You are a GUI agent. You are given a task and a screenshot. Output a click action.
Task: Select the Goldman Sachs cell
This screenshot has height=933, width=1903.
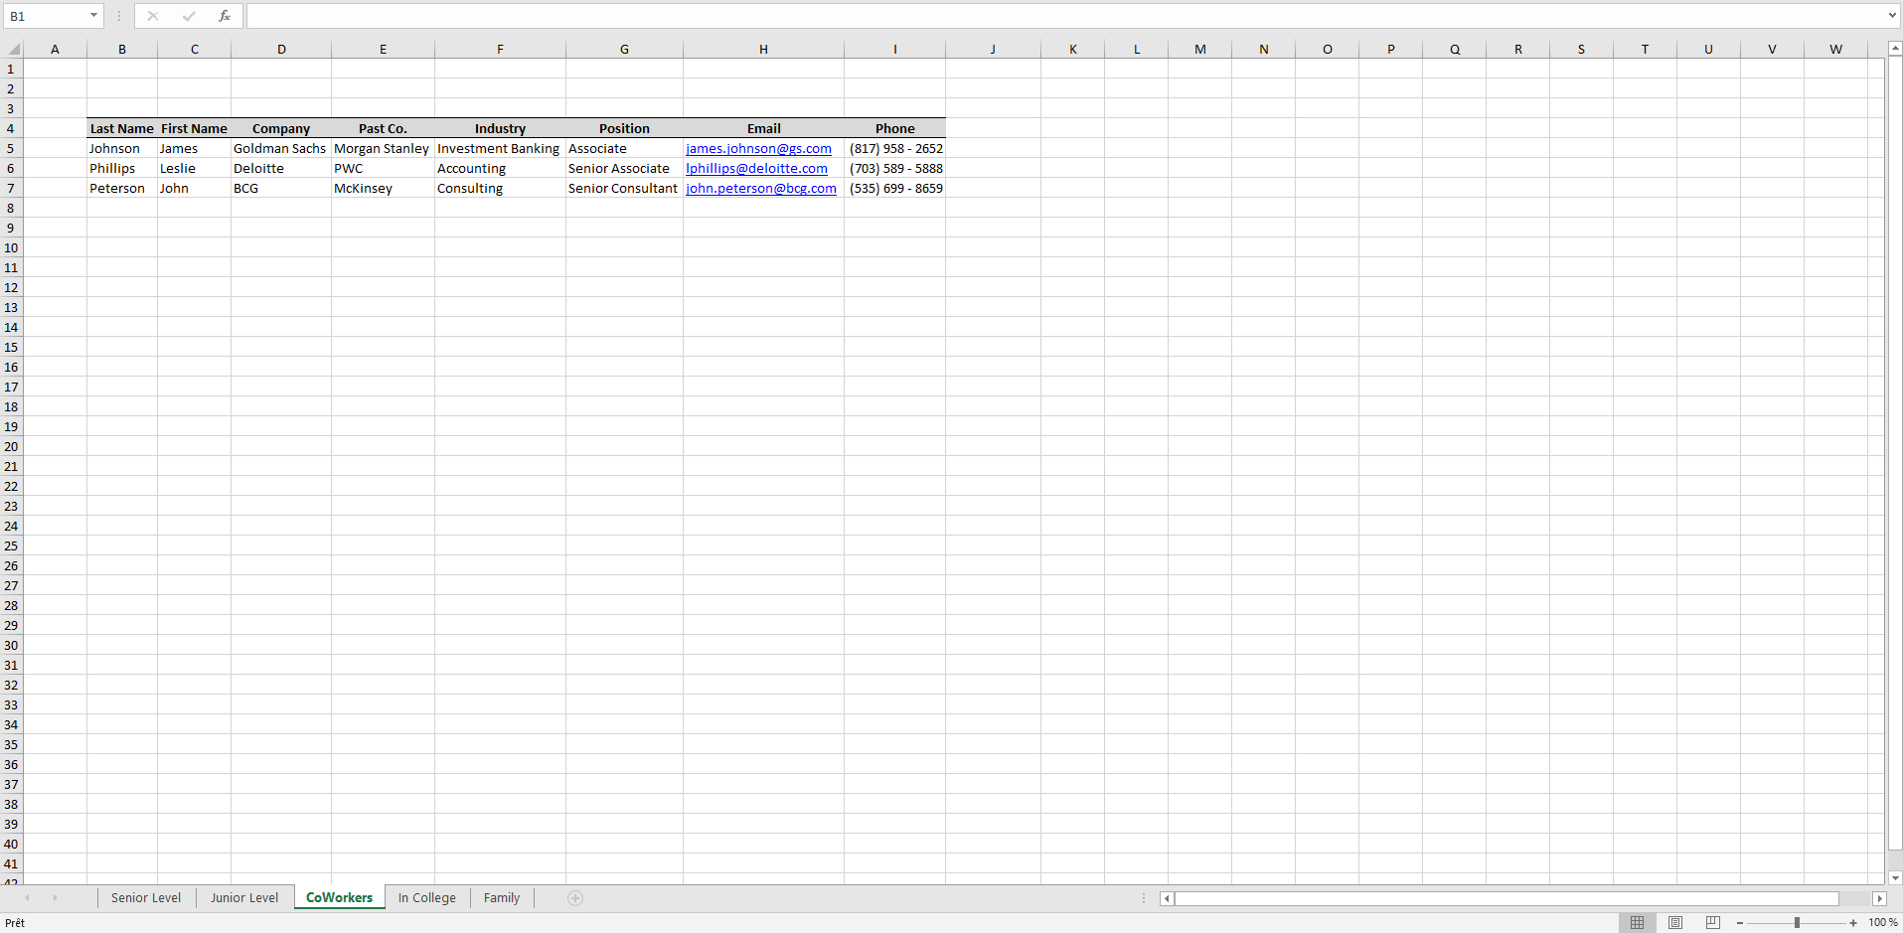281,148
